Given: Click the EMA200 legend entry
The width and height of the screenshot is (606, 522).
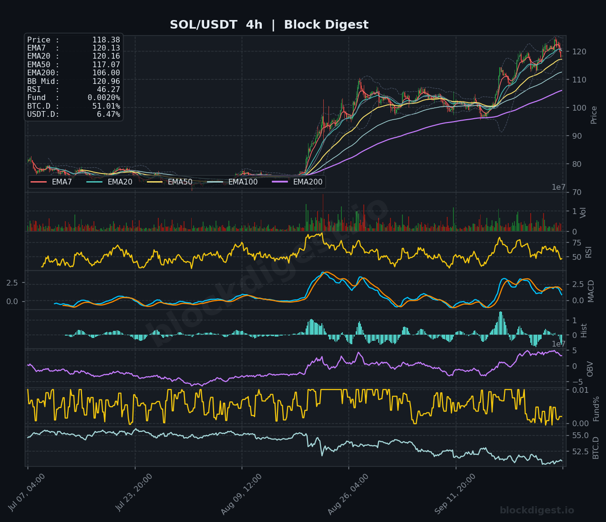Looking at the screenshot, I should [298, 182].
